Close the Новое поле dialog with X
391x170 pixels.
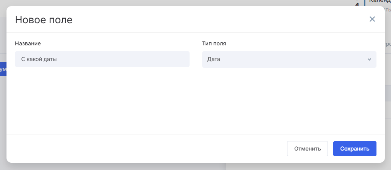[x=372, y=19]
